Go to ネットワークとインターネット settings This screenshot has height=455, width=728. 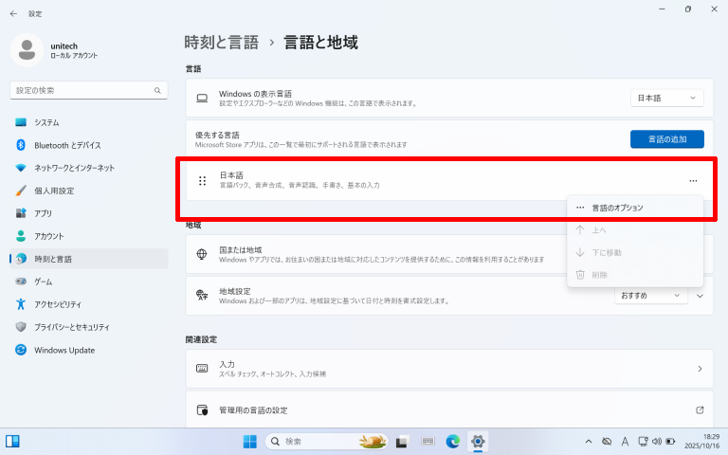click(74, 168)
